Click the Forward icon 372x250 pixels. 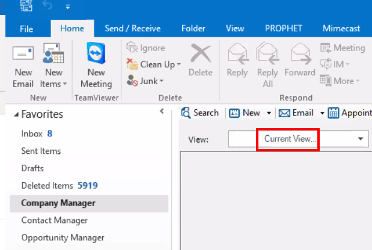pyautogui.click(x=300, y=54)
